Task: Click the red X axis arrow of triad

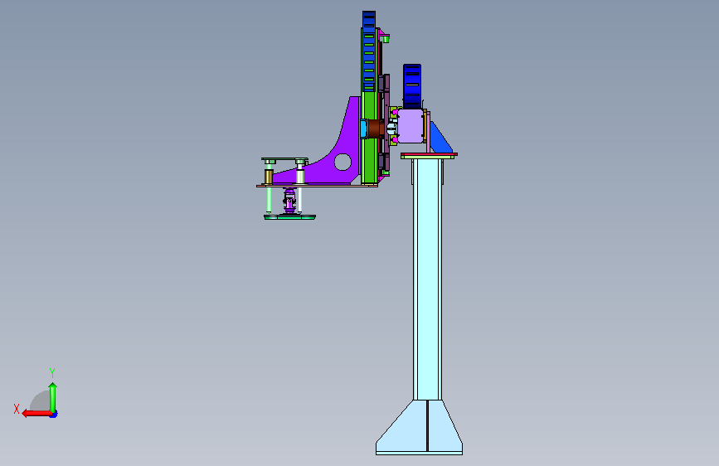Action: click(36, 414)
